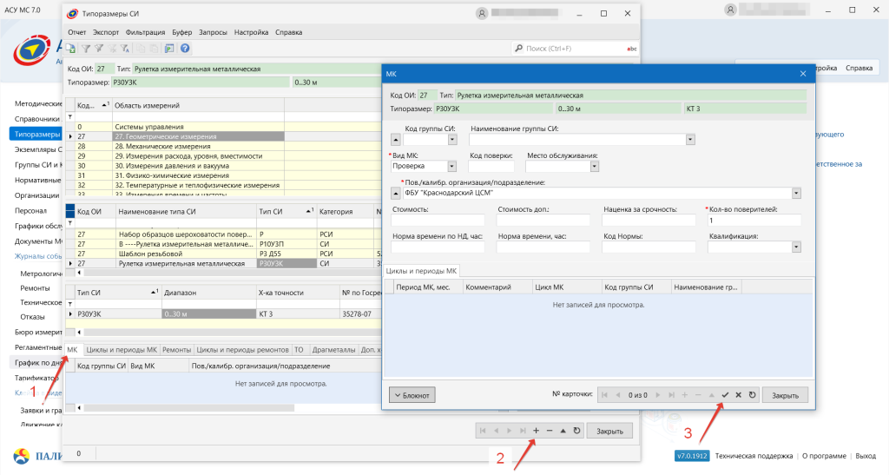Click the first filter funnel toolbar icon
889x475 pixels.
click(86, 49)
